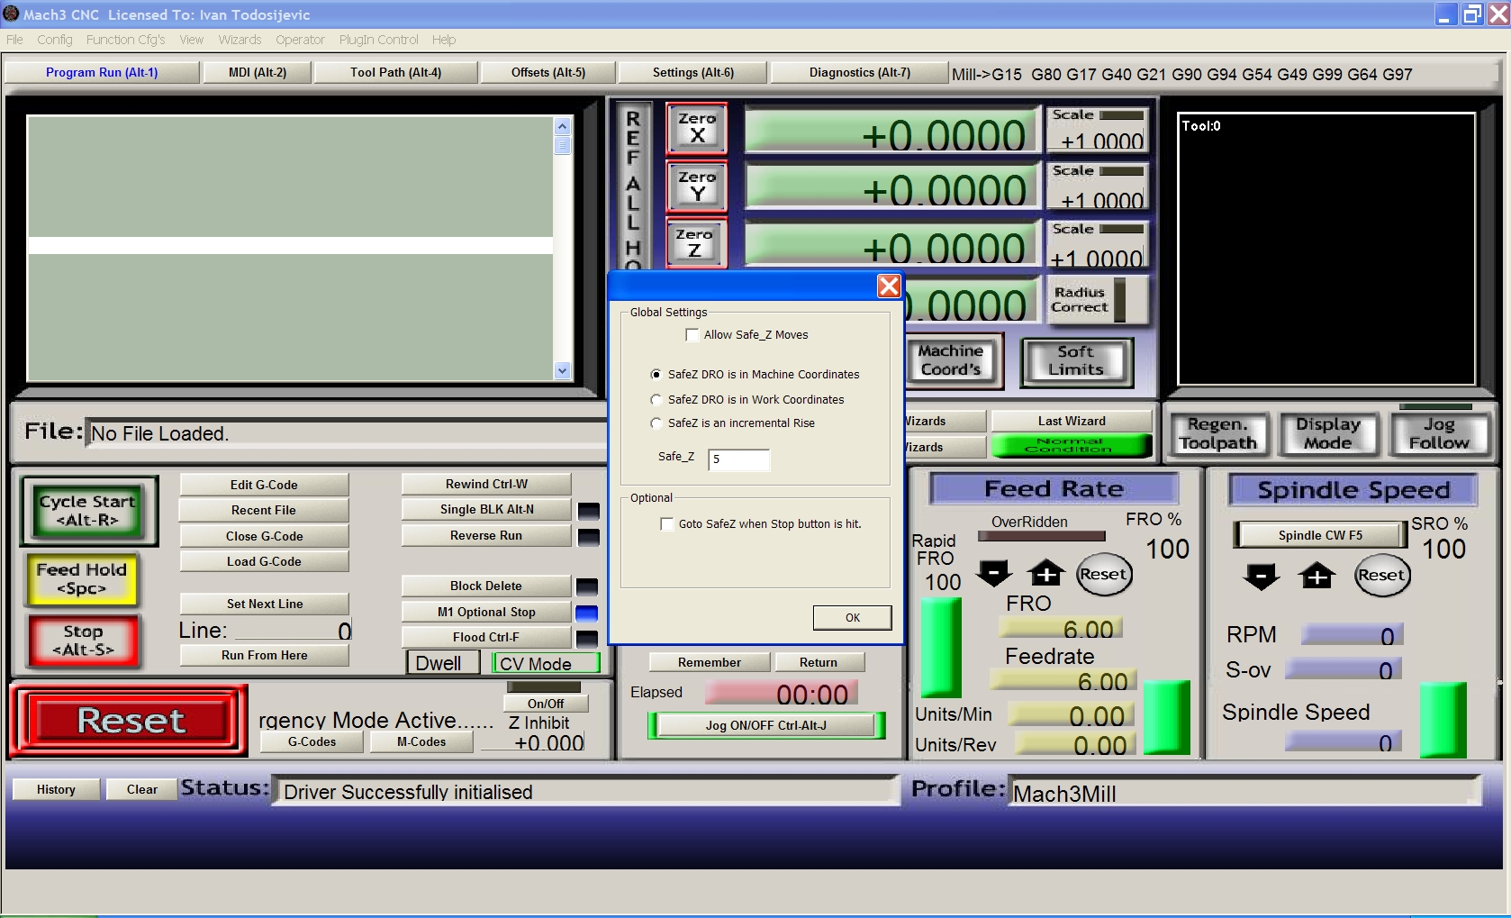Image resolution: width=1511 pixels, height=918 pixels.
Task: Click the Cycle Start button
Action: [88, 511]
